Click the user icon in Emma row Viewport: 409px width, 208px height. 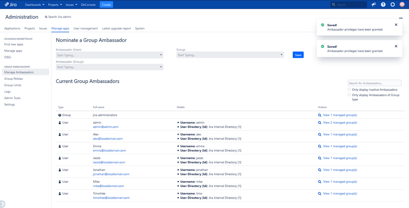pyautogui.click(x=60, y=147)
